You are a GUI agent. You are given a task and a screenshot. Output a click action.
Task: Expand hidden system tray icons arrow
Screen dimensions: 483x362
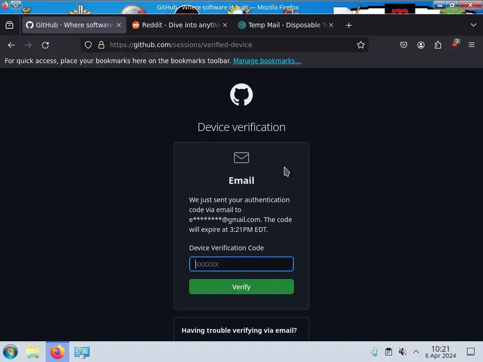point(416,352)
